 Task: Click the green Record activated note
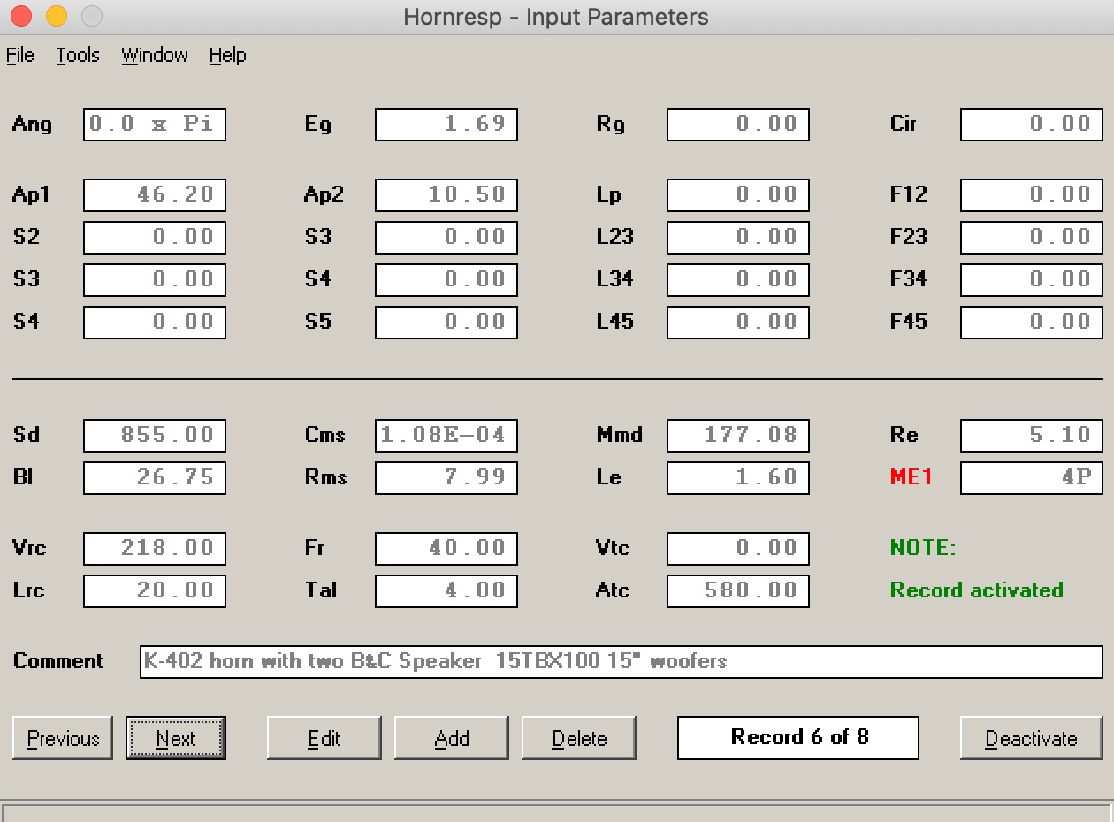pyautogui.click(x=976, y=590)
